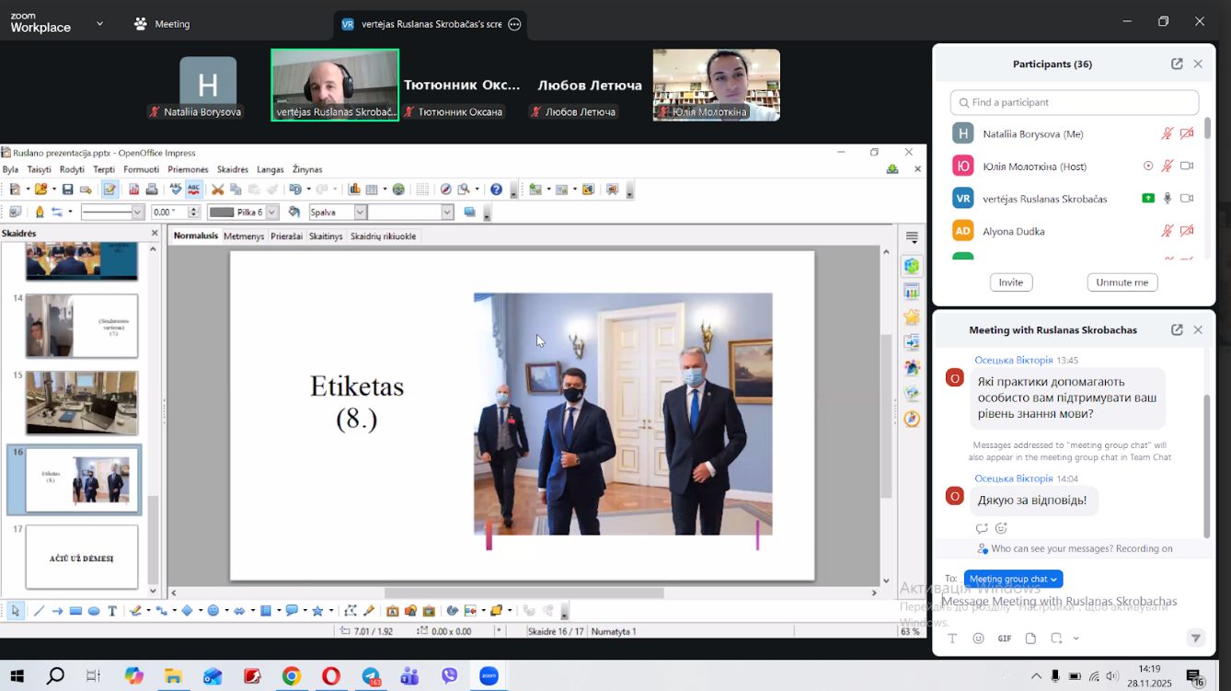Open the 'Skaidrių rikiuoklė' view tab
The width and height of the screenshot is (1231, 691).
(383, 236)
